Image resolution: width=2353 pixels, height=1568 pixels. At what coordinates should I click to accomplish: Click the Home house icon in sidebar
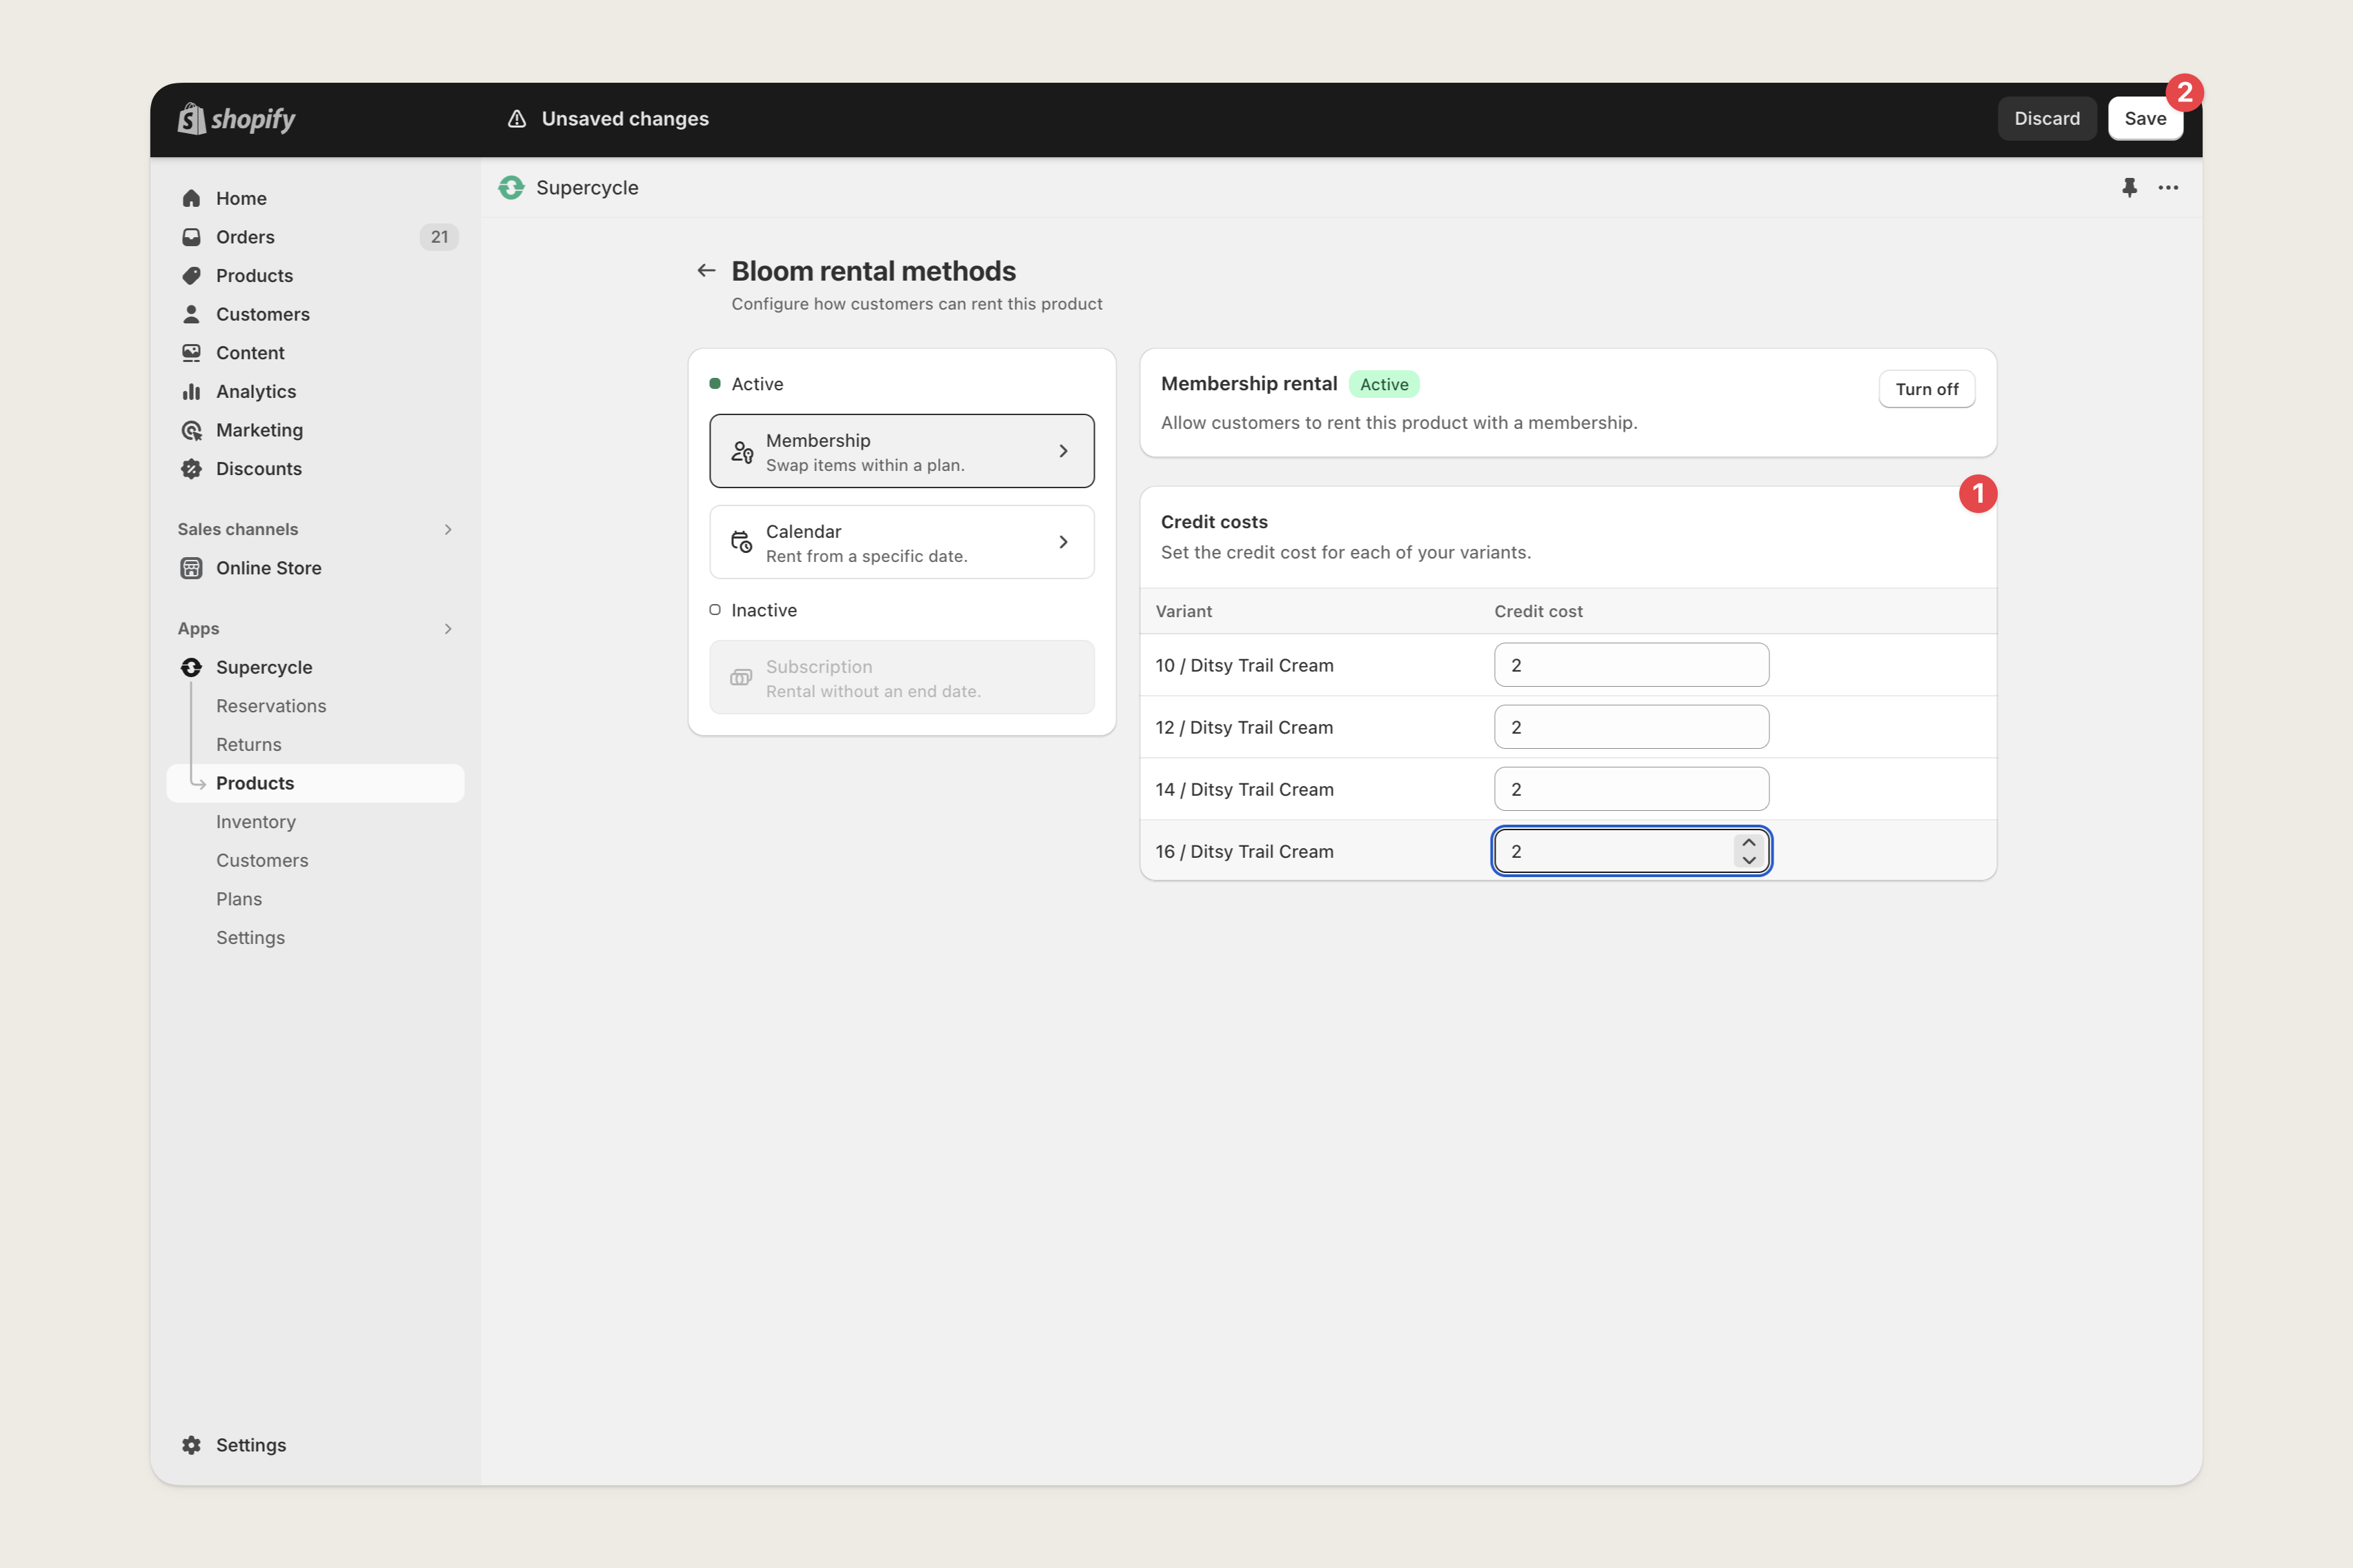pos(191,198)
